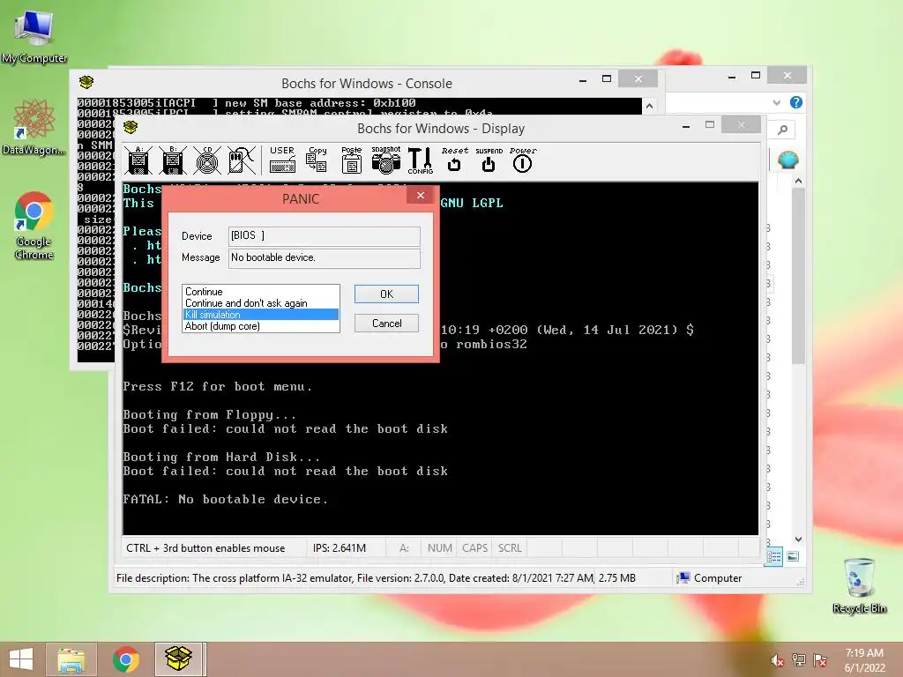The height and width of the screenshot is (677, 903).
Task: Open Chrome from the taskbar
Action: (125, 659)
